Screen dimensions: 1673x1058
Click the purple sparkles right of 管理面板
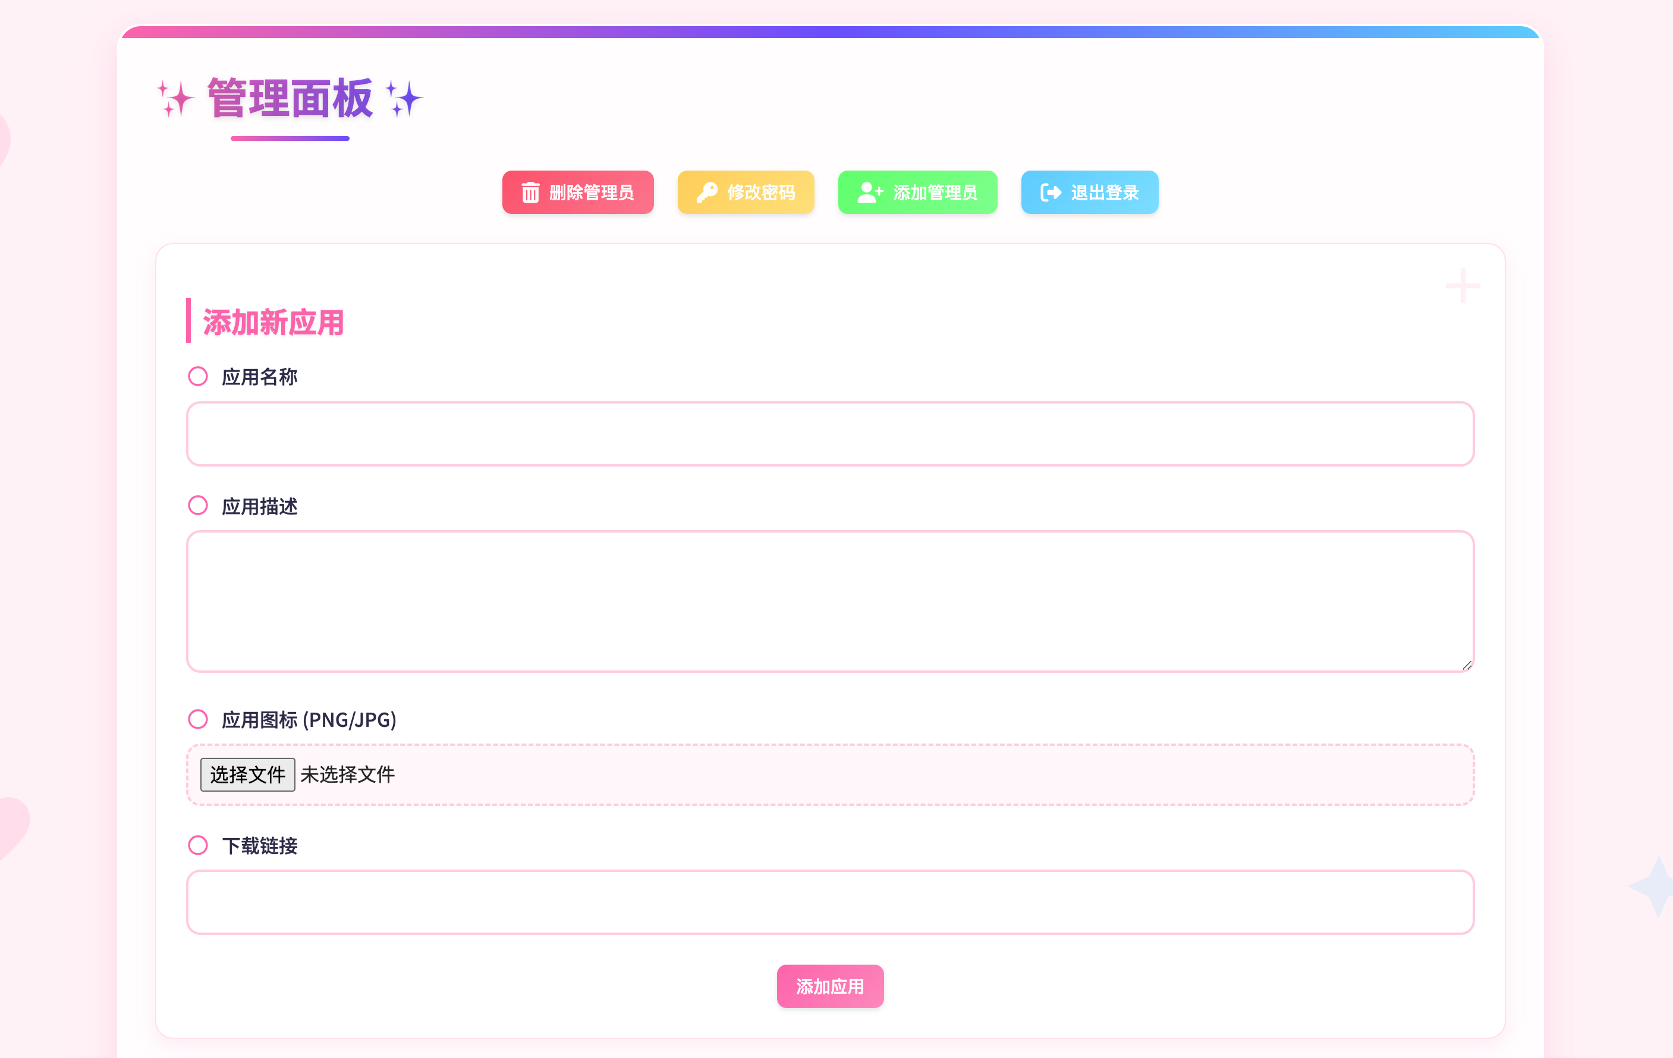click(404, 99)
